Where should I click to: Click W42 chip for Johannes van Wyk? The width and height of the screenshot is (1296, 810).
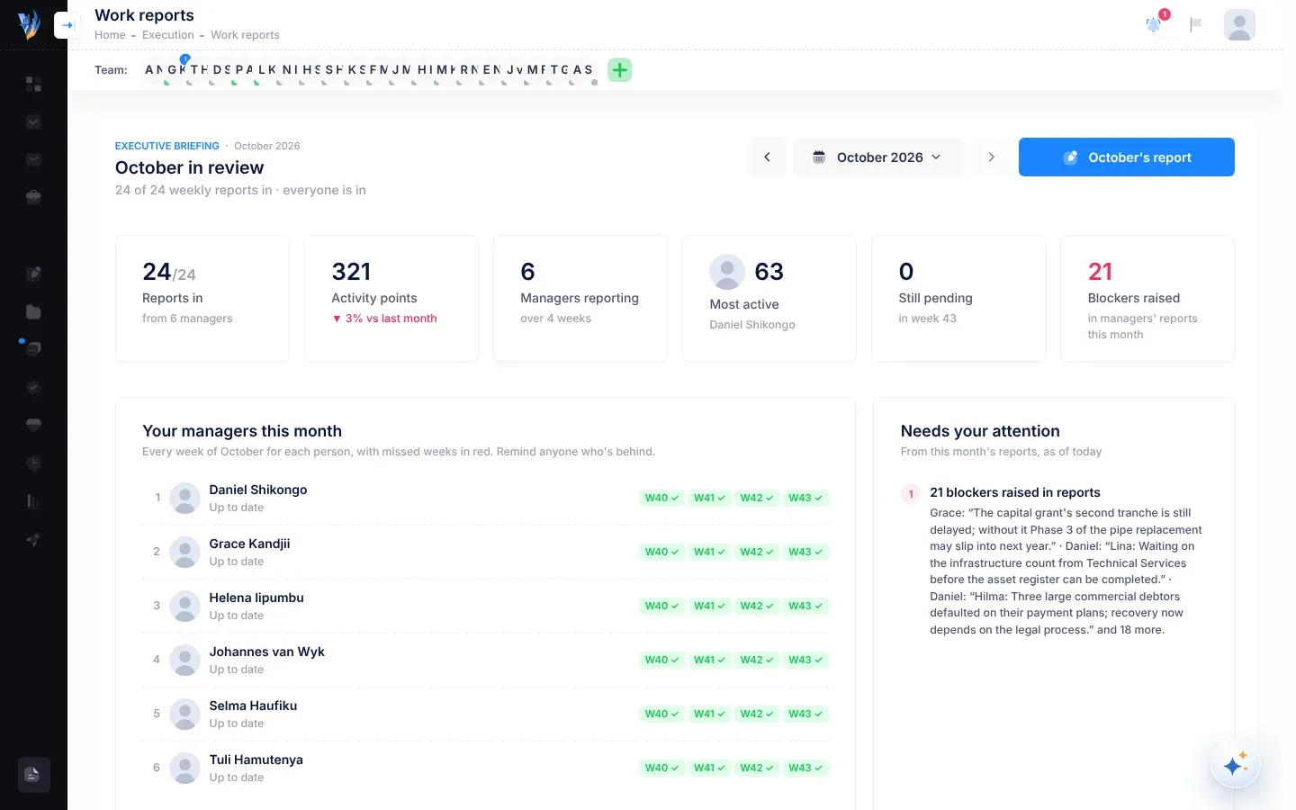pos(757,660)
